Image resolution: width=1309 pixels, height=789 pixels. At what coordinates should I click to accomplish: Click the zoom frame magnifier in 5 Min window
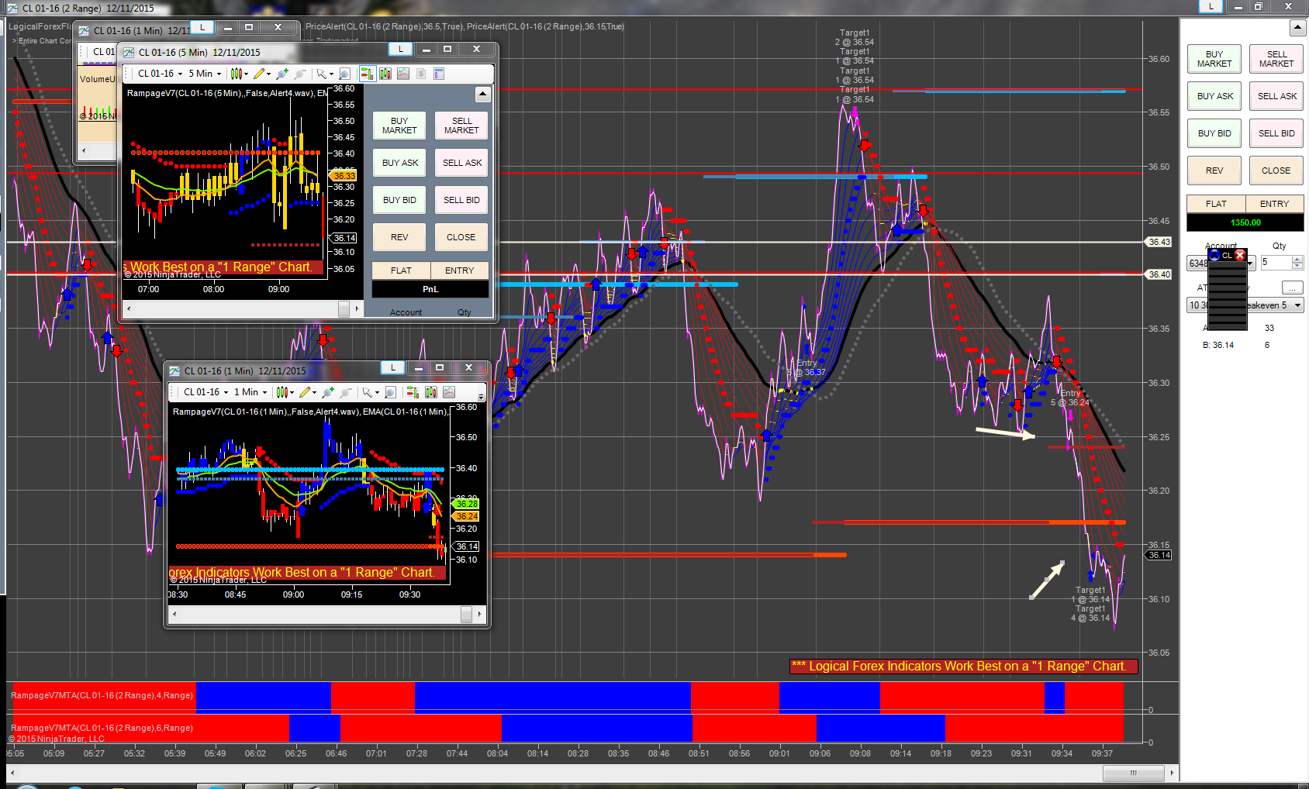click(345, 74)
